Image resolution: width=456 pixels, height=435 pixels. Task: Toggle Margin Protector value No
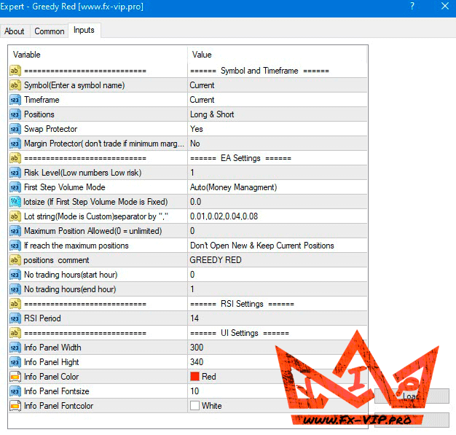(x=277, y=144)
